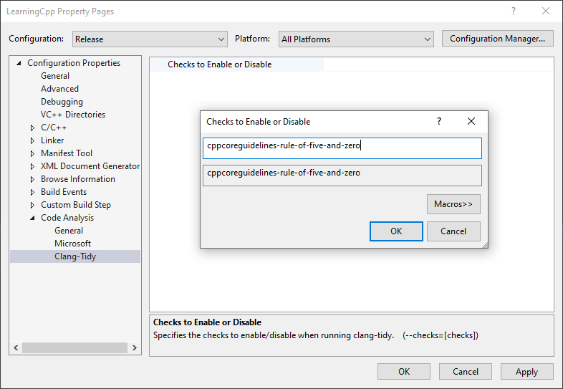The height and width of the screenshot is (389, 563).
Task: Expand the Linker tree node
Action: [x=32, y=140]
